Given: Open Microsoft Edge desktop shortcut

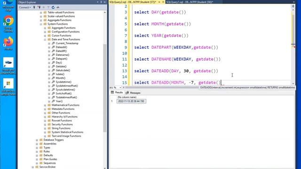Looking at the screenshot, I should [x=8, y=6].
